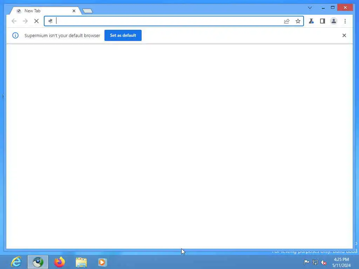359x269 pixels.
Task: Open the three-dot browser menu
Action: click(x=345, y=21)
